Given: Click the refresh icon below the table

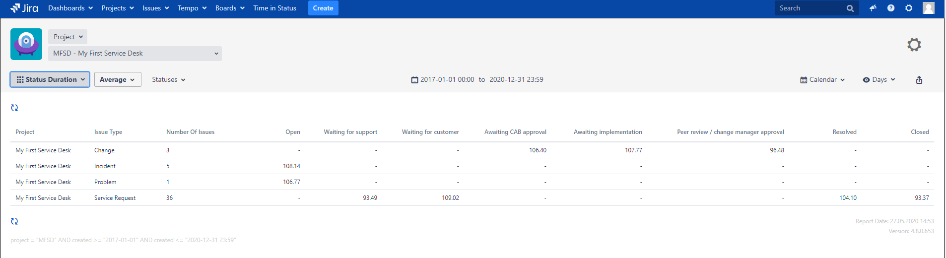Looking at the screenshot, I should (x=14, y=221).
